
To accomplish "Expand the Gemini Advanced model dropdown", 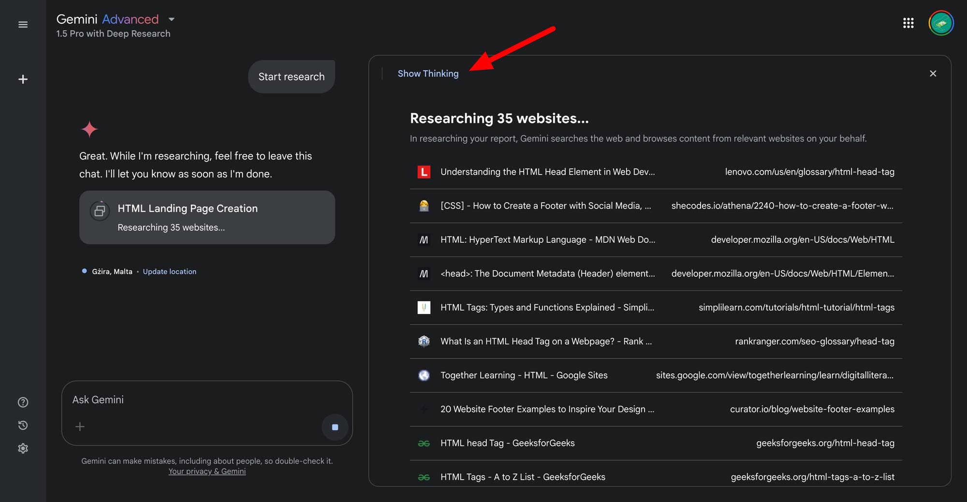I will 171,19.
